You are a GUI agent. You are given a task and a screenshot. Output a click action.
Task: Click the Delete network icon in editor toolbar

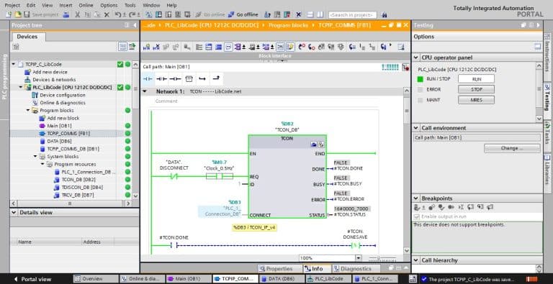coord(156,47)
